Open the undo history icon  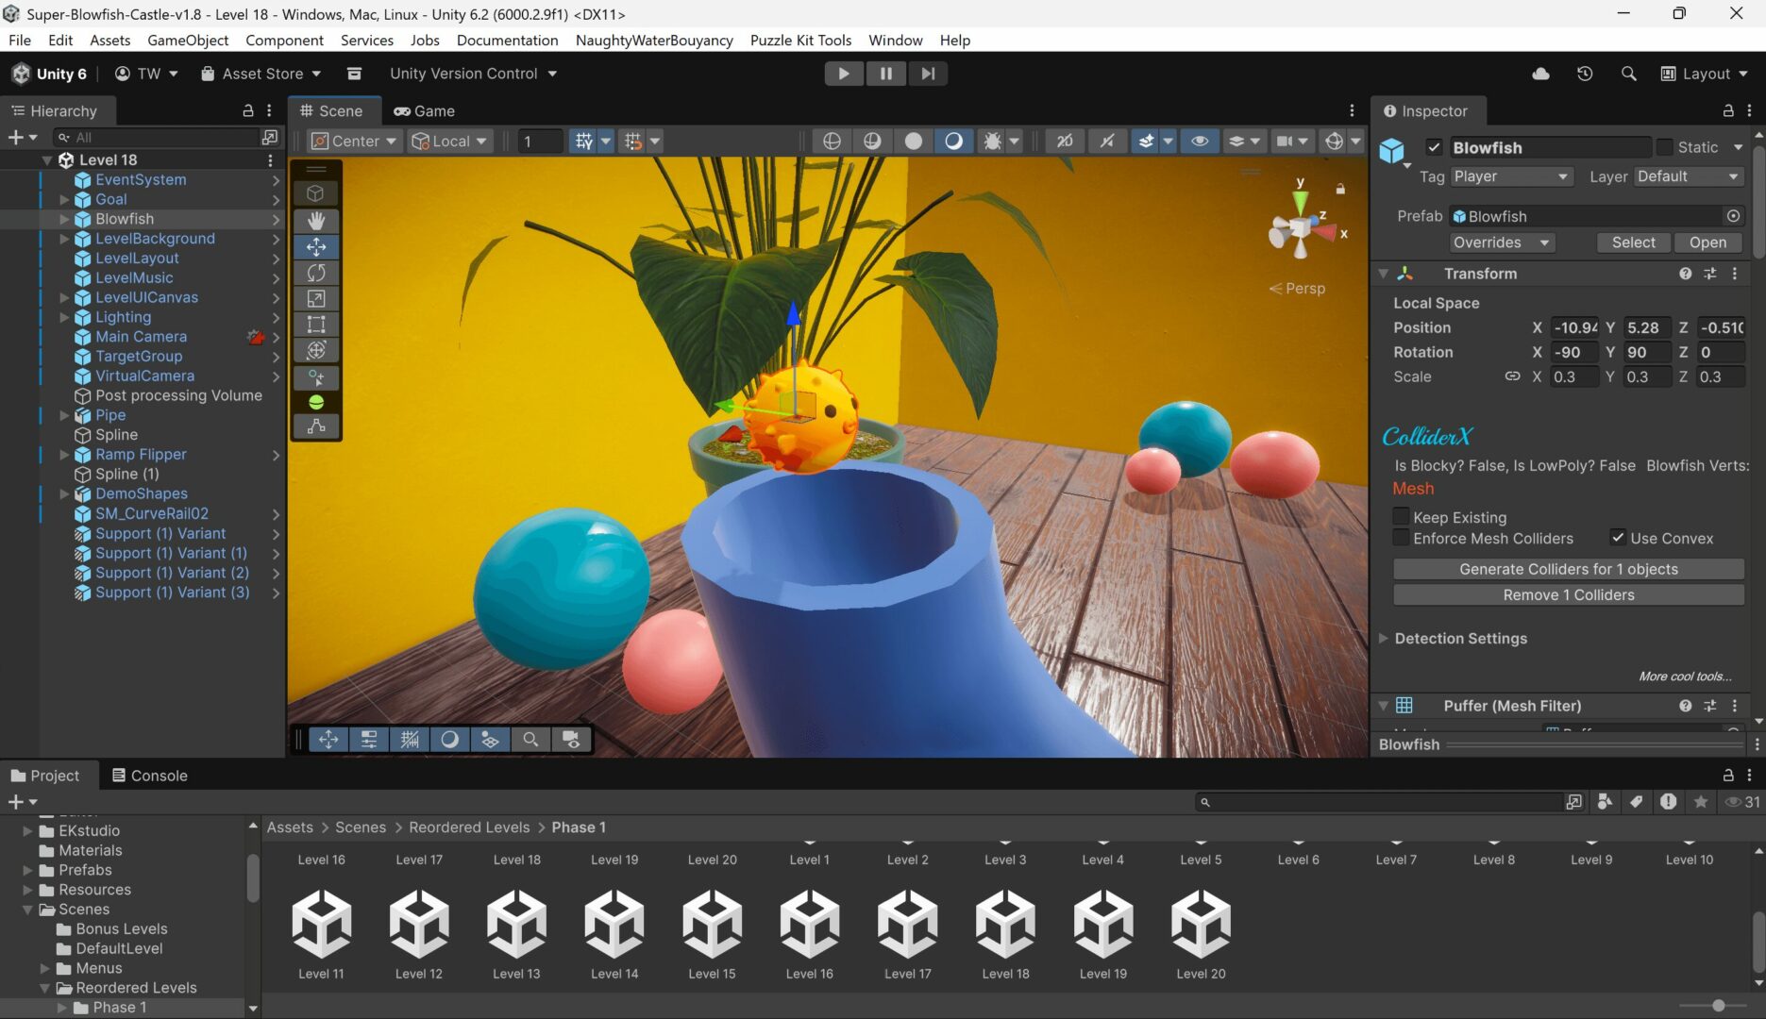click(1585, 74)
